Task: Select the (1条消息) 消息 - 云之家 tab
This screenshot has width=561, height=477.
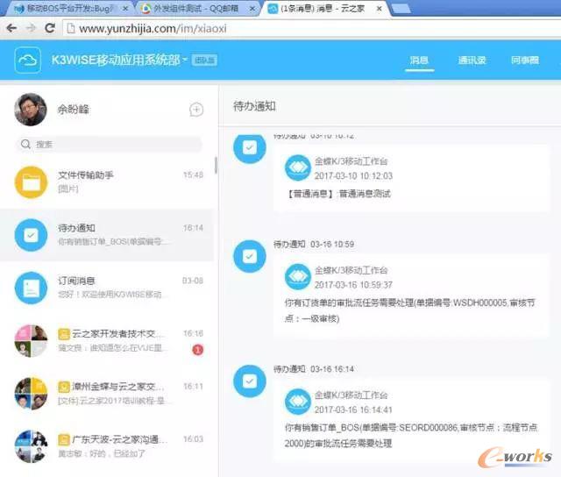Action: click(x=322, y=8)
